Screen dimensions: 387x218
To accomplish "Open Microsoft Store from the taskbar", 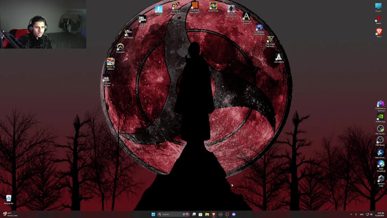I will pos(200,214).
